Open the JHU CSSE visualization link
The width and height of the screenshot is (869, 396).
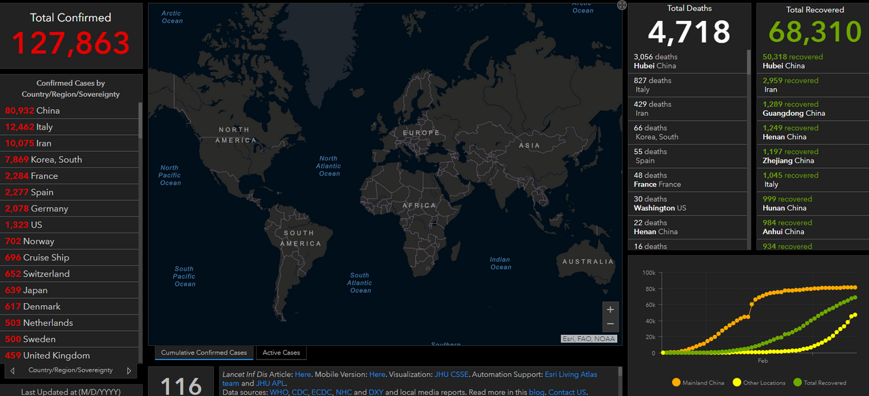coord(451,374)
